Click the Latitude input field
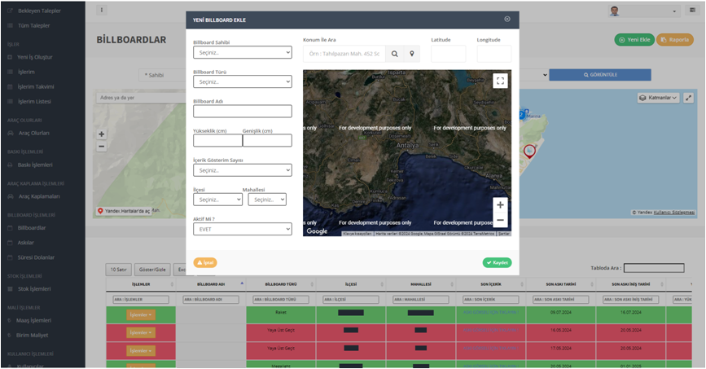The height and width of the screenshot is (369, 706). 448,54
